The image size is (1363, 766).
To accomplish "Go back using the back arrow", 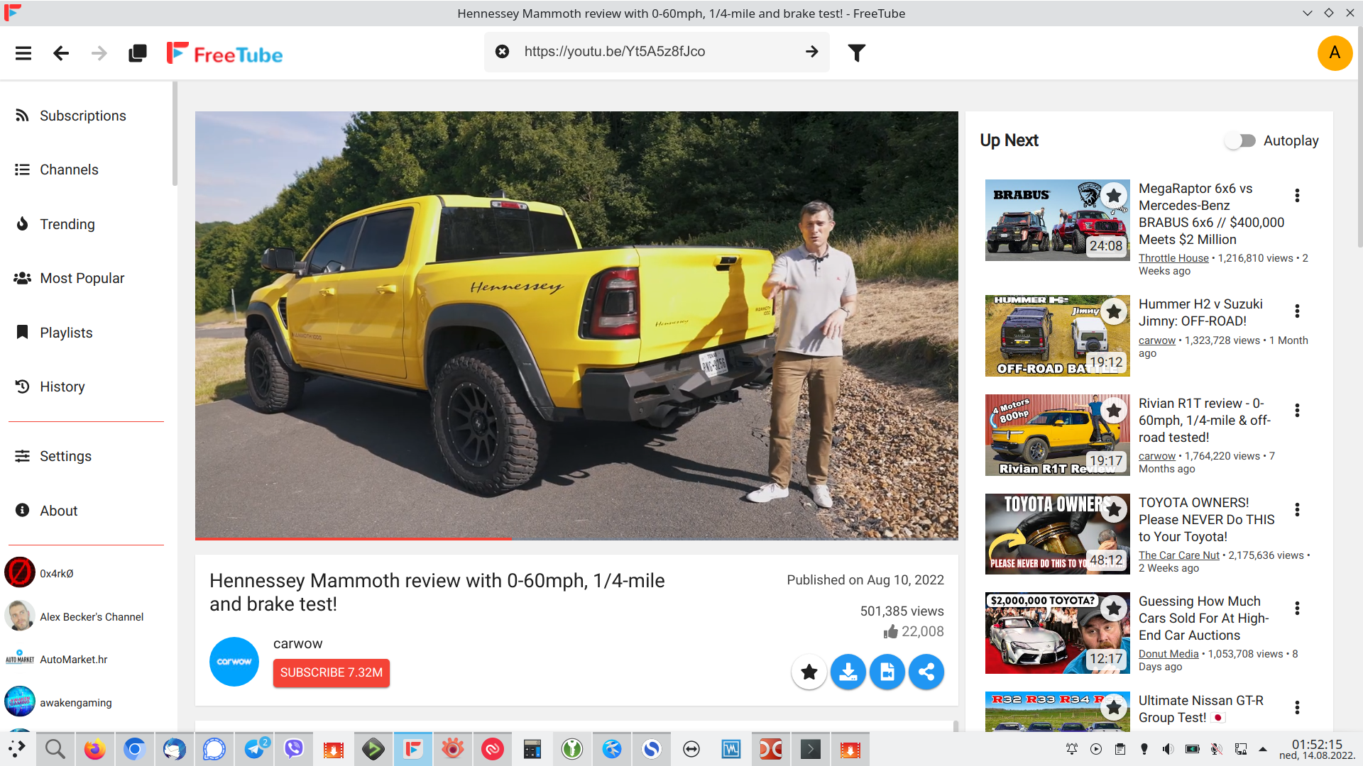I will click(x=61, y=53).
